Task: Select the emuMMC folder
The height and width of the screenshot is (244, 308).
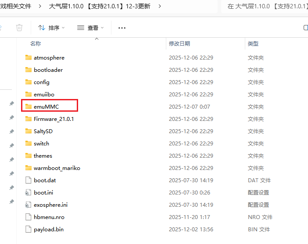Action: (x=46, y=106)
